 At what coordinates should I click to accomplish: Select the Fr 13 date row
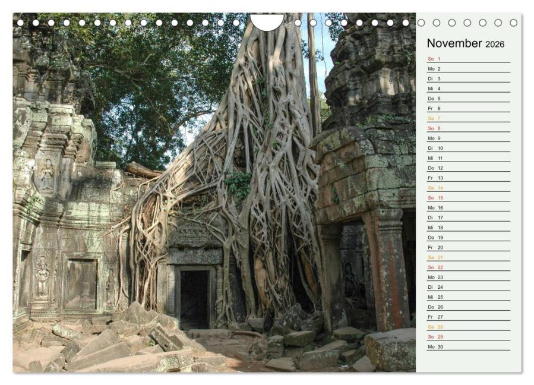tap(469, 178)
